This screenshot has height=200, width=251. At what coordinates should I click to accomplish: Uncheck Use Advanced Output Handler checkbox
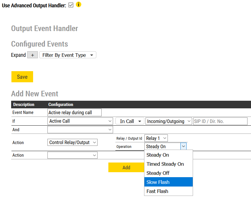(71, 5)
